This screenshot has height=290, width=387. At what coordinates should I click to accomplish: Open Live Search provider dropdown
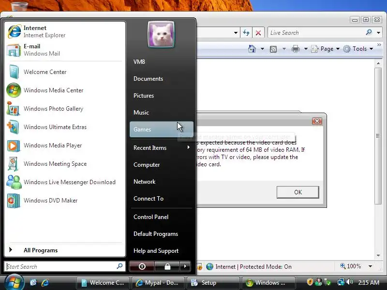(x=378, y=32)
